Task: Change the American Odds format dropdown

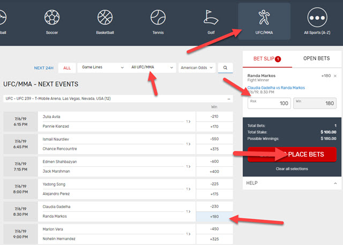Action: [197, 68]
